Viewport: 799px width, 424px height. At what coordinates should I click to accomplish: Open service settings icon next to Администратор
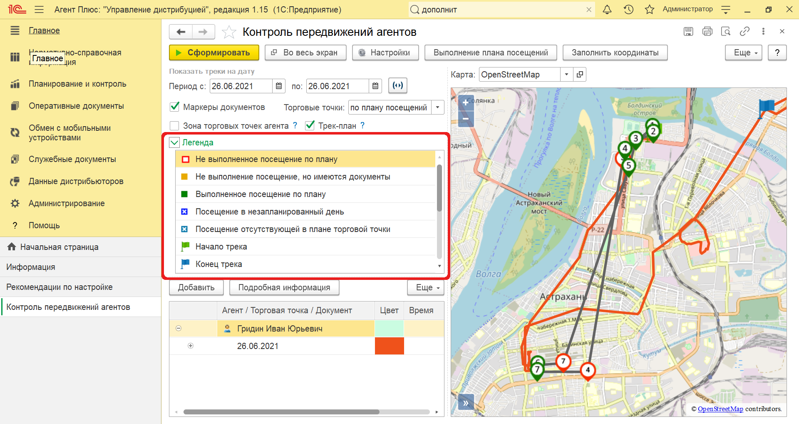pyautogui.click(x=726, y=9)
